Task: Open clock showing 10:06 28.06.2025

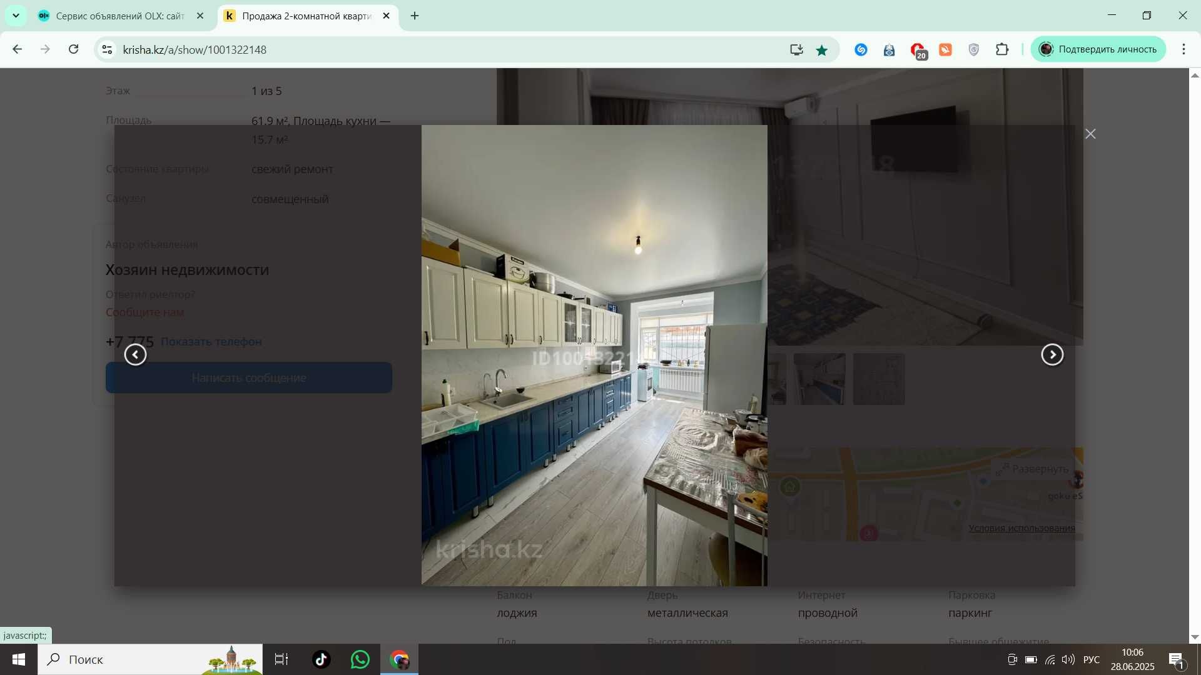Action: [x=1133, y=659]
